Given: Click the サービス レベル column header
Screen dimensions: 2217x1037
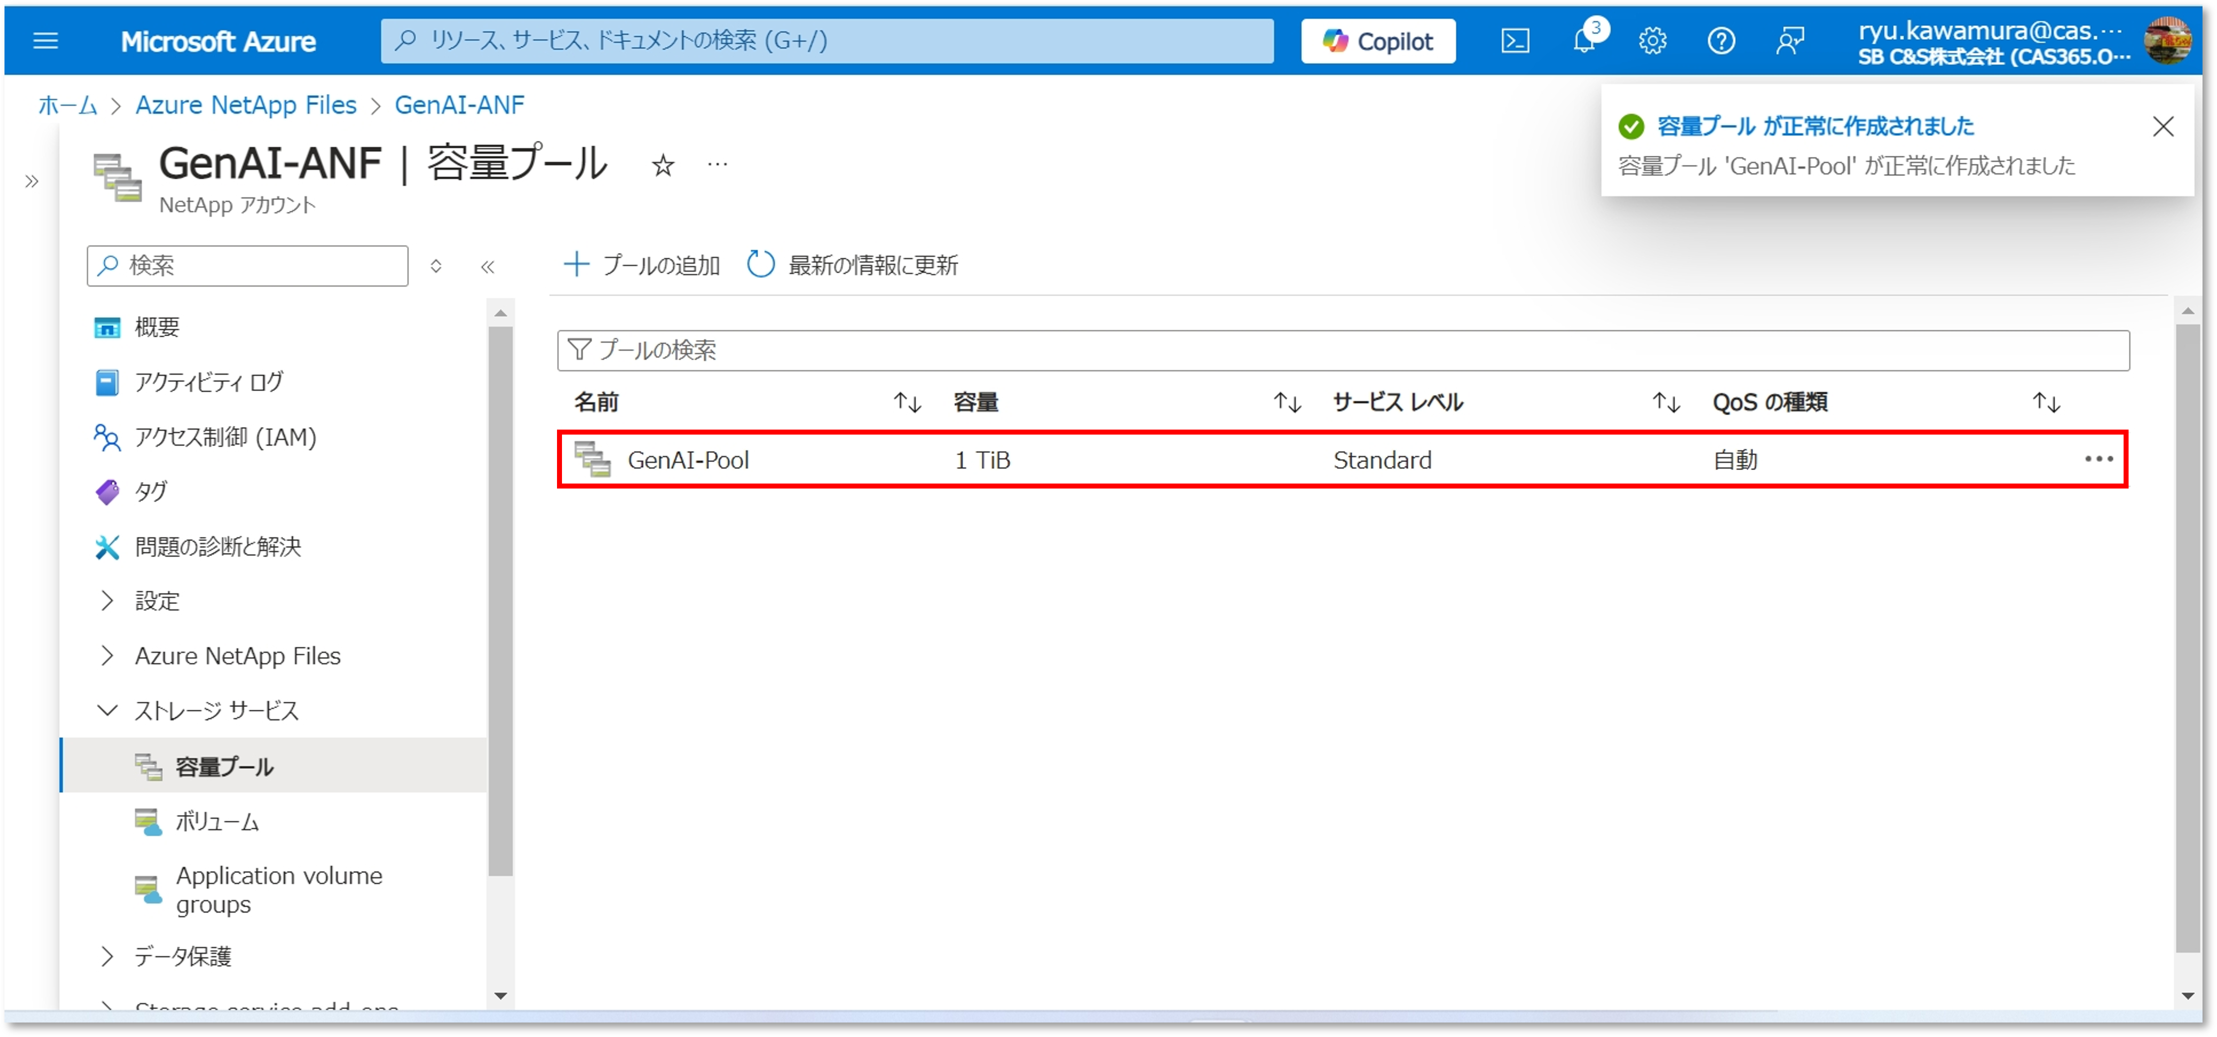Looking at the screenshot, I should [x=1398, y=402].
